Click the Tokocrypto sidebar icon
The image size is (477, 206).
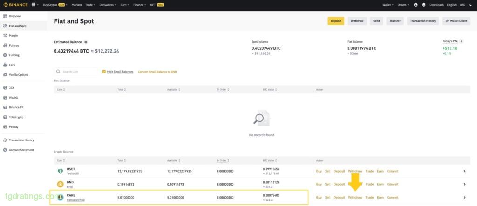tap(5, 117)
